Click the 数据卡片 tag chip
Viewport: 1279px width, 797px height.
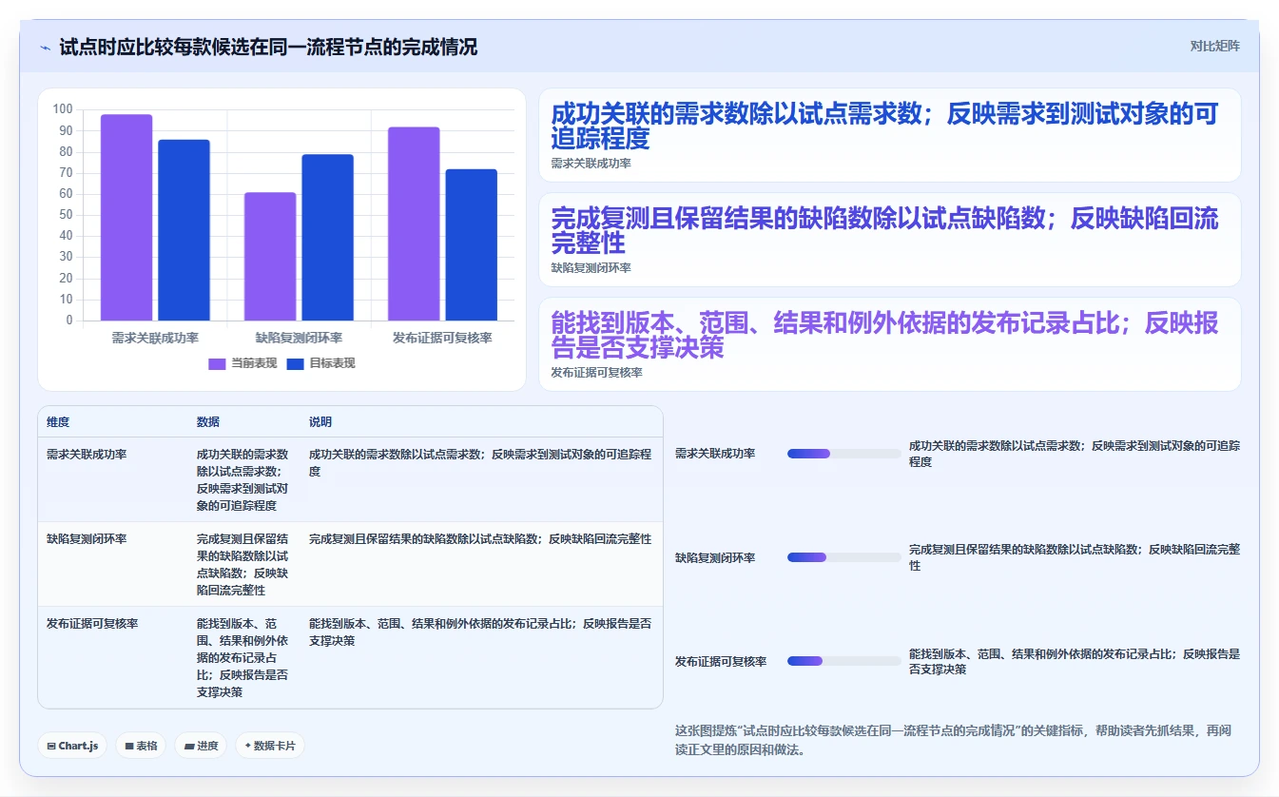pyautogui.click(x=270, y=746)
